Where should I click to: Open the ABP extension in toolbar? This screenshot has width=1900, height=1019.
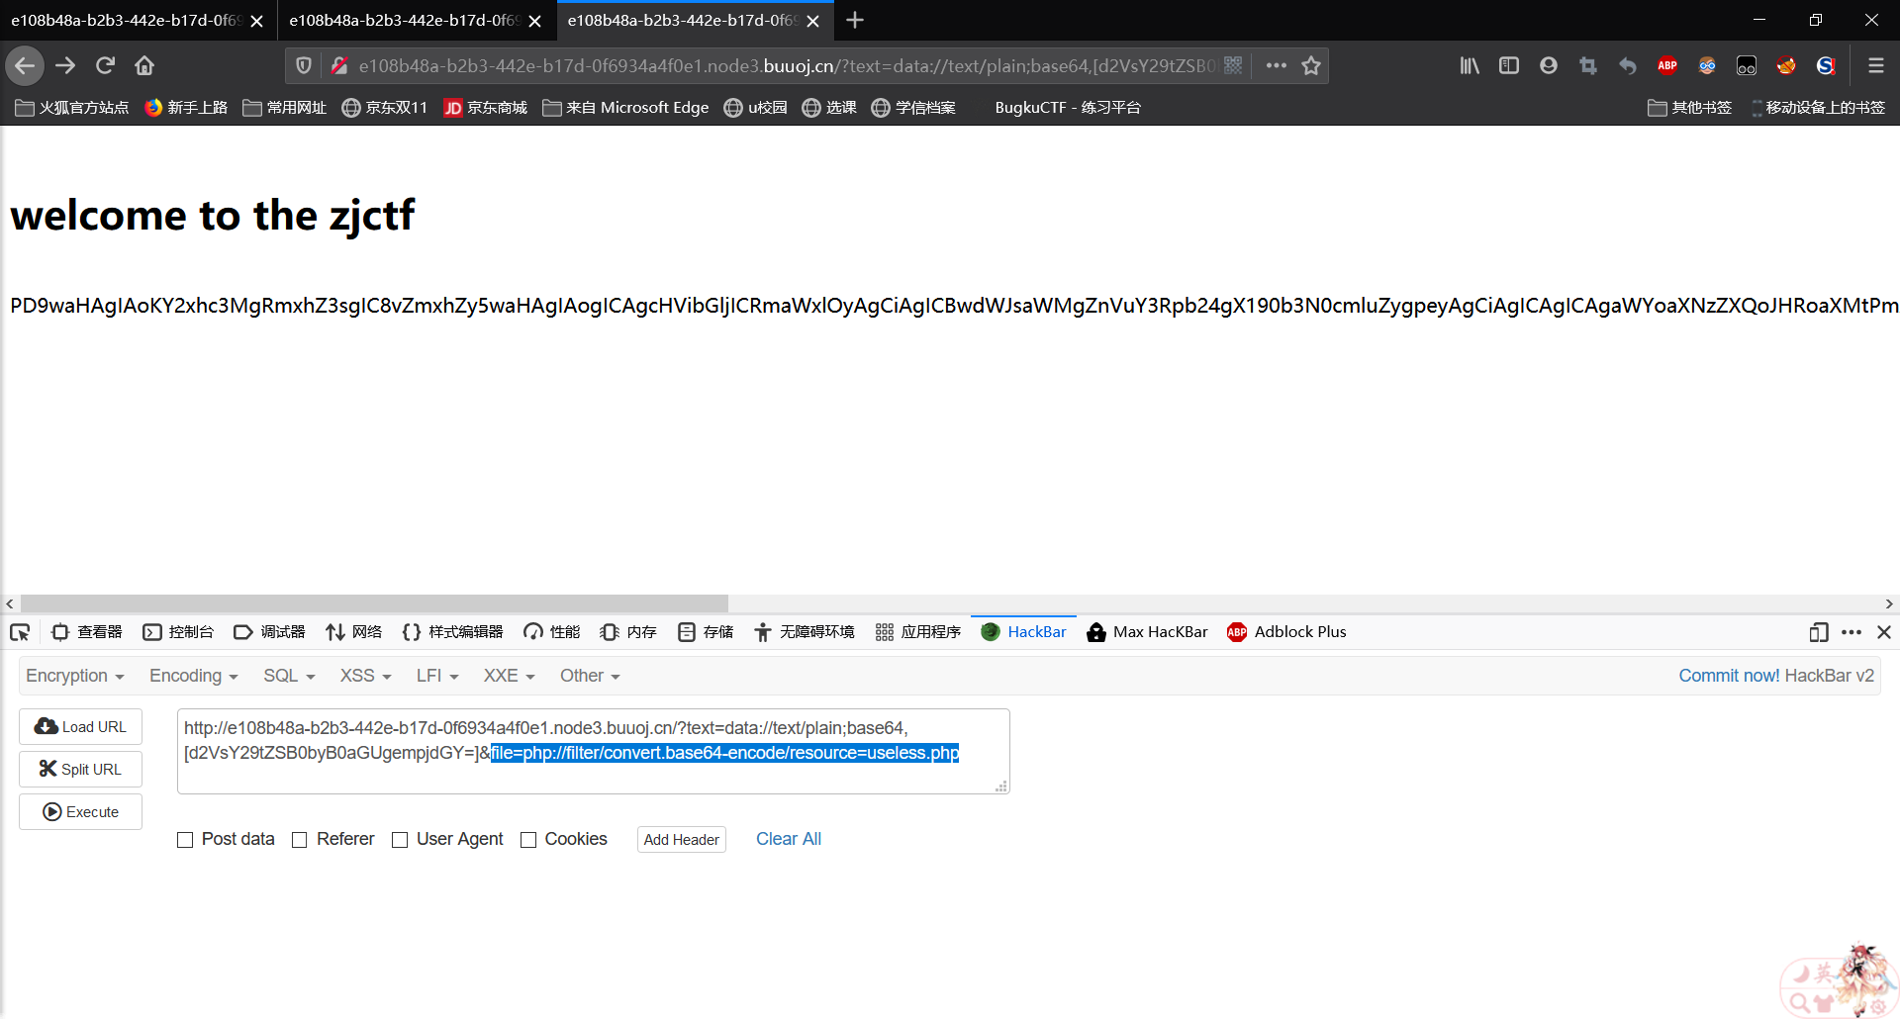(x=1667, y=65)
